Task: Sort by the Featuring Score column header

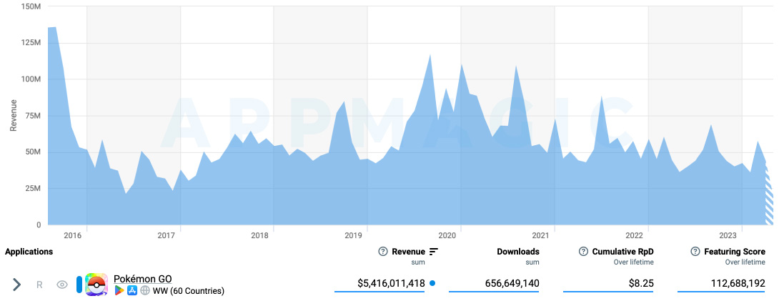Action: (x=735, y=252)
